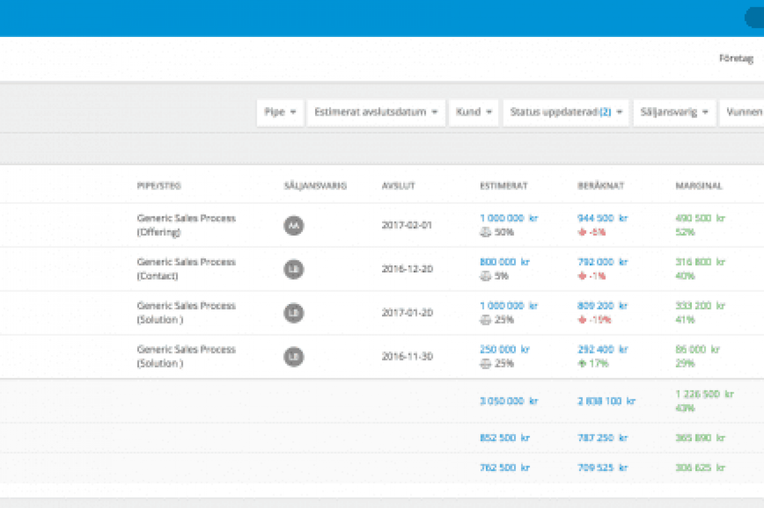Viewport: 764px width, 508px height.
Task: Click the 944 500 kr calculated value
Action: [602, 218]
